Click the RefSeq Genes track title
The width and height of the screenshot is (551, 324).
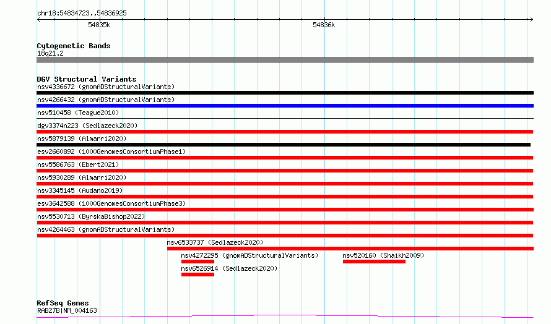point(63,303)
